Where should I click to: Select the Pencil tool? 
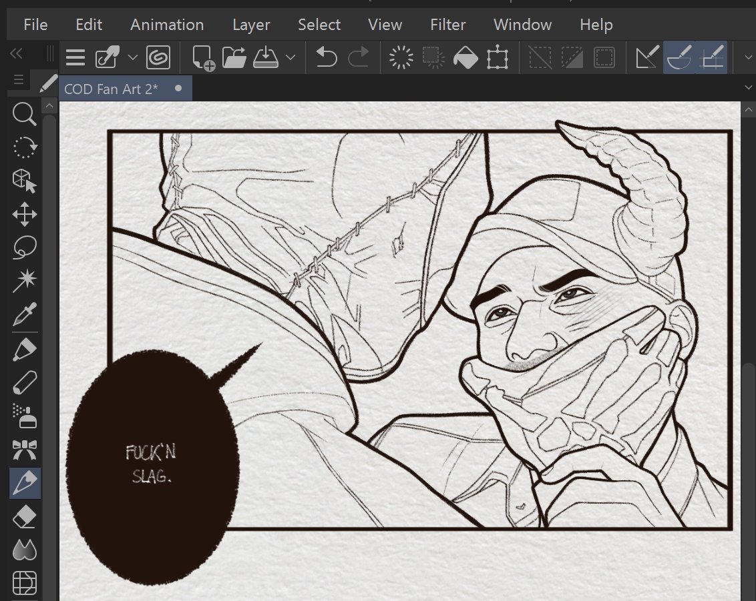(x=25, y=383)
